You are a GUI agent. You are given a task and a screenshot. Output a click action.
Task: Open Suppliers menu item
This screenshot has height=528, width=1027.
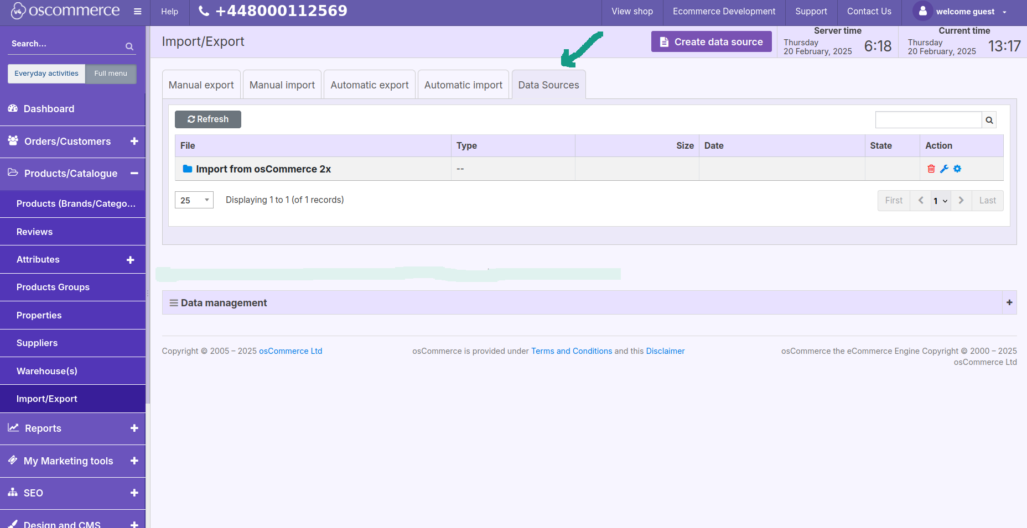[x=72, y=343]
